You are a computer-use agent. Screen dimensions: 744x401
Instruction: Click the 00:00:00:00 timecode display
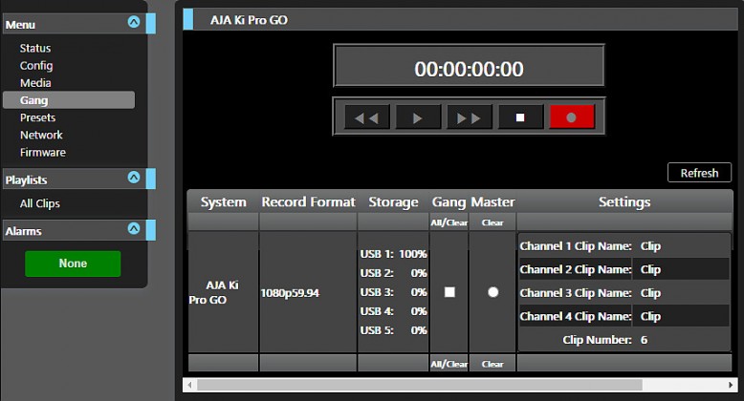[x=469, y=66]
